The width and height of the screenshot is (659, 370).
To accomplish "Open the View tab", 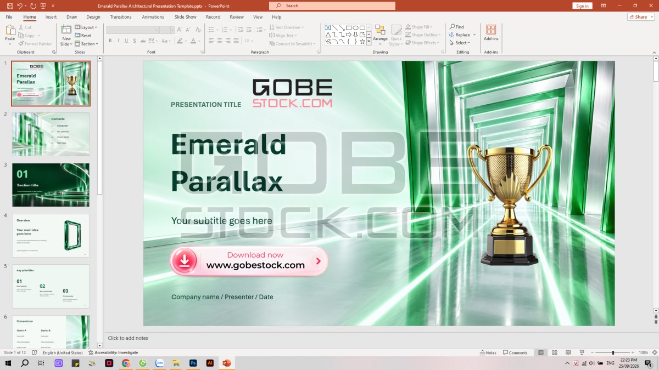I will [x=258, y=17].
